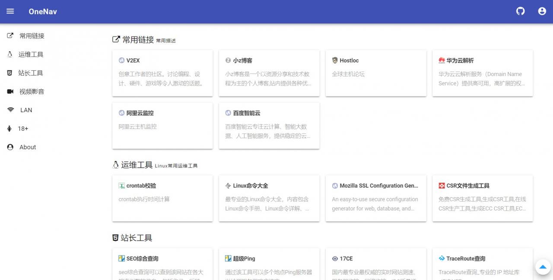Click the Mozilla SSL globe favicon

[335, 186]
